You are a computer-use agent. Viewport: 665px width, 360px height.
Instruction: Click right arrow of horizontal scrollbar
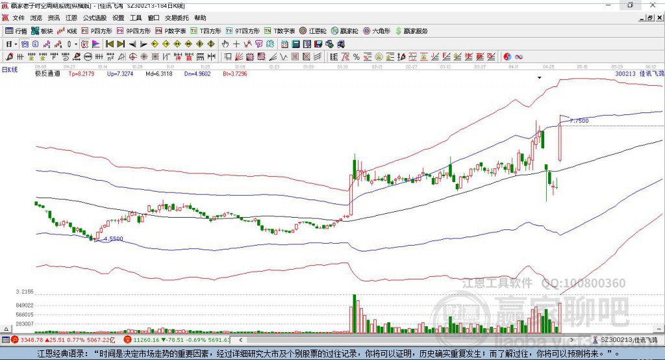tap(571, 340)
